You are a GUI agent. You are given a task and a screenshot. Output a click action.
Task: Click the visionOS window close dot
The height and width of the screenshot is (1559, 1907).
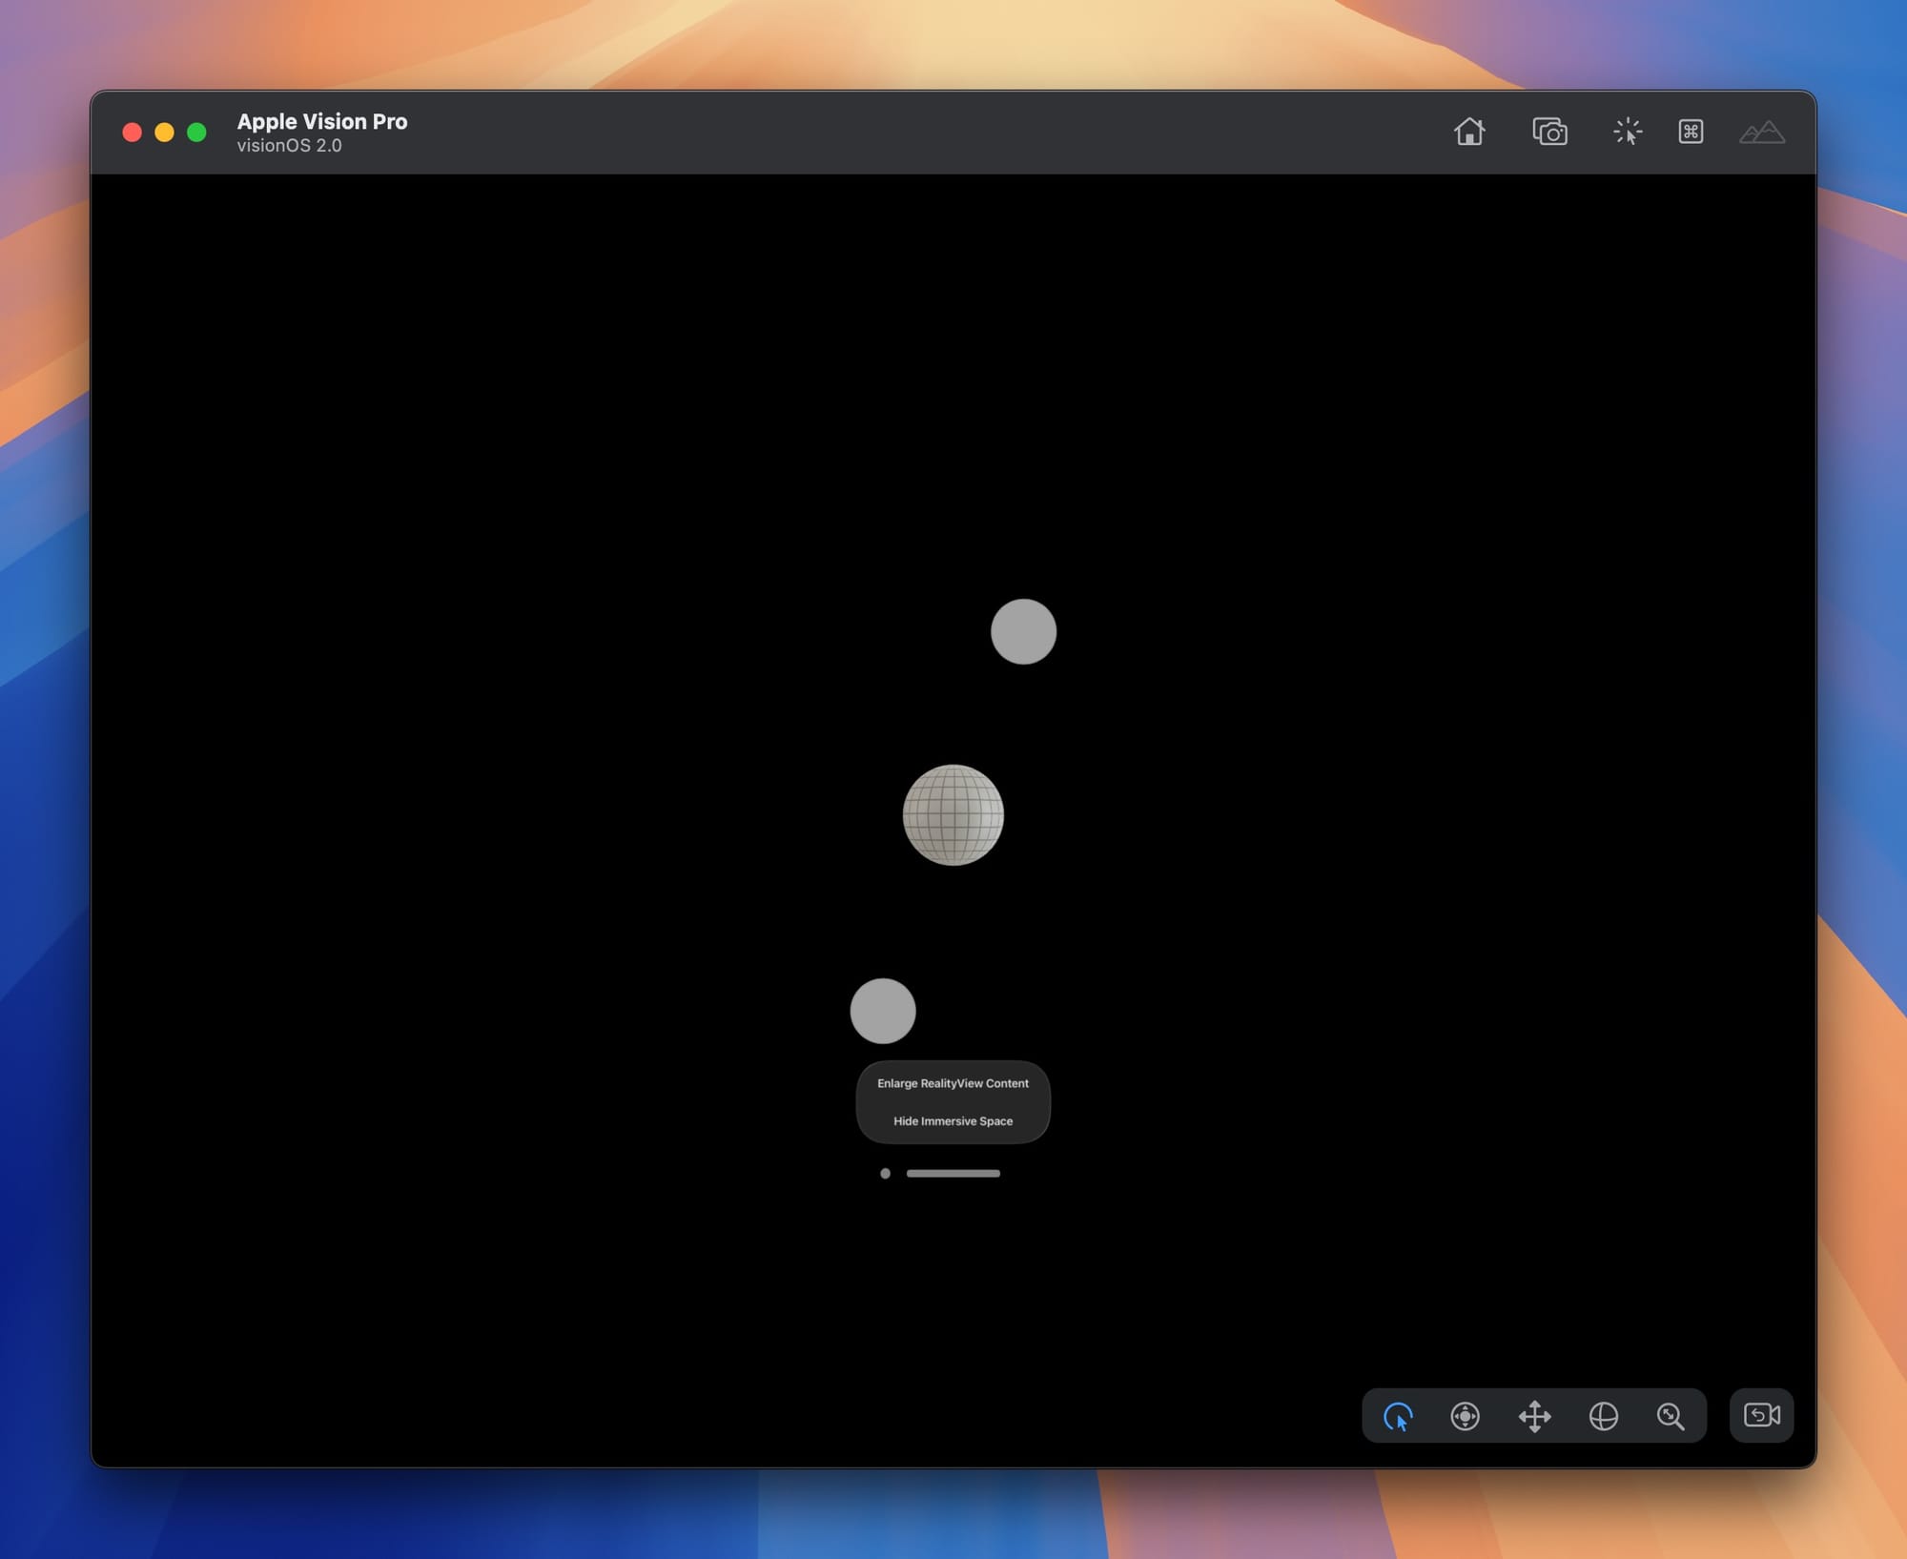pyautogui.click(x=885, y=1174)
